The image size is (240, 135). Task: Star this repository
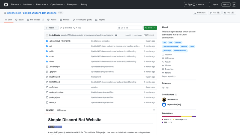tap(229, 13)
